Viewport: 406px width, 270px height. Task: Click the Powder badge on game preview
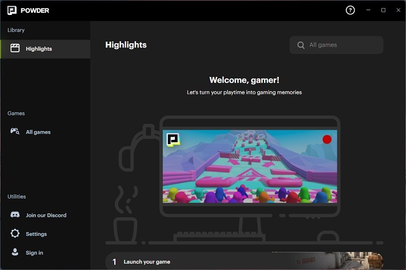(173, 140)
